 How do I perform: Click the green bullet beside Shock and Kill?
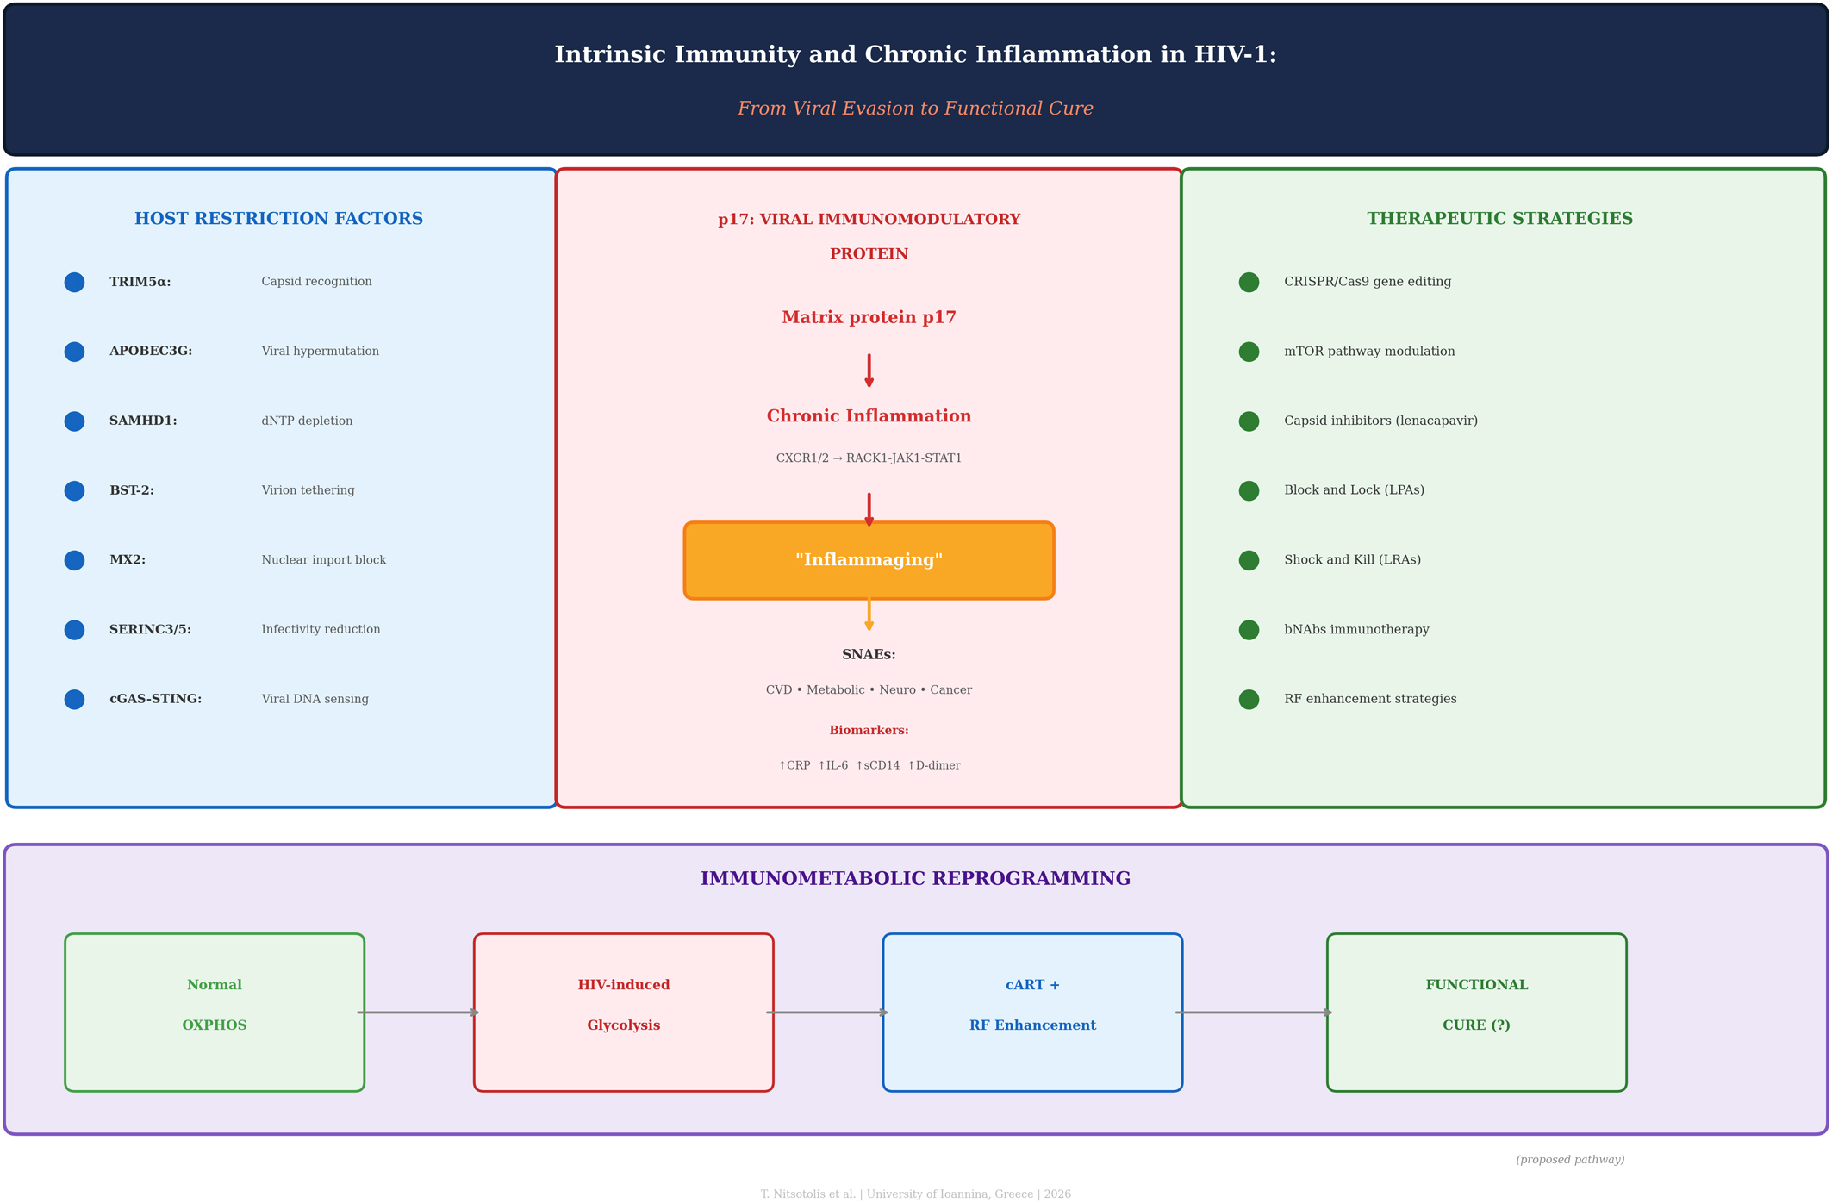pyautogui.click(x=1249, y=560)
